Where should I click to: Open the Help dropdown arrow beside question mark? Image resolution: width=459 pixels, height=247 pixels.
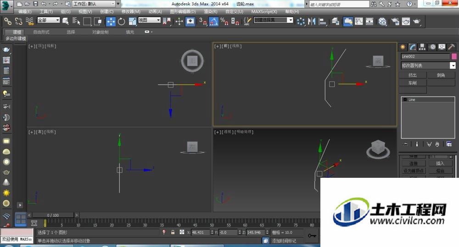415,4
